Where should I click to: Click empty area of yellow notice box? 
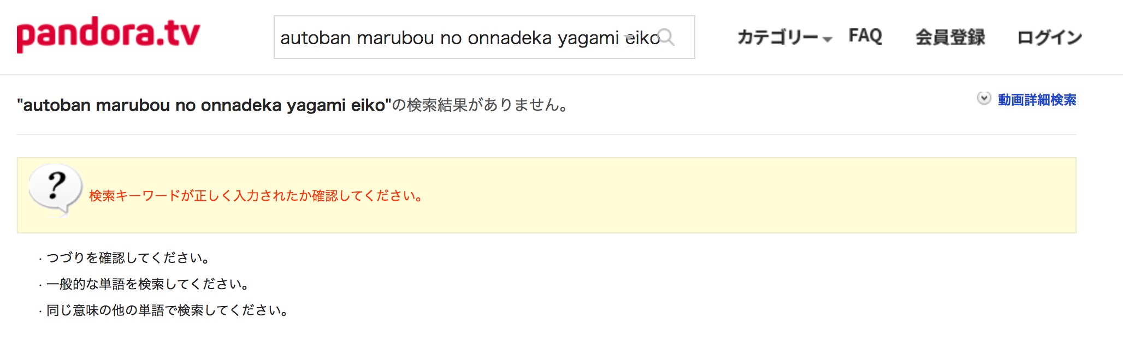[x=765, y=195]
